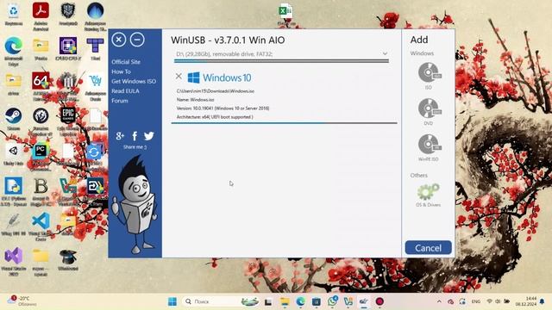This screenshot has height=310, width=552.
Task: Click the taskbar search box
Action: [222, 301]
